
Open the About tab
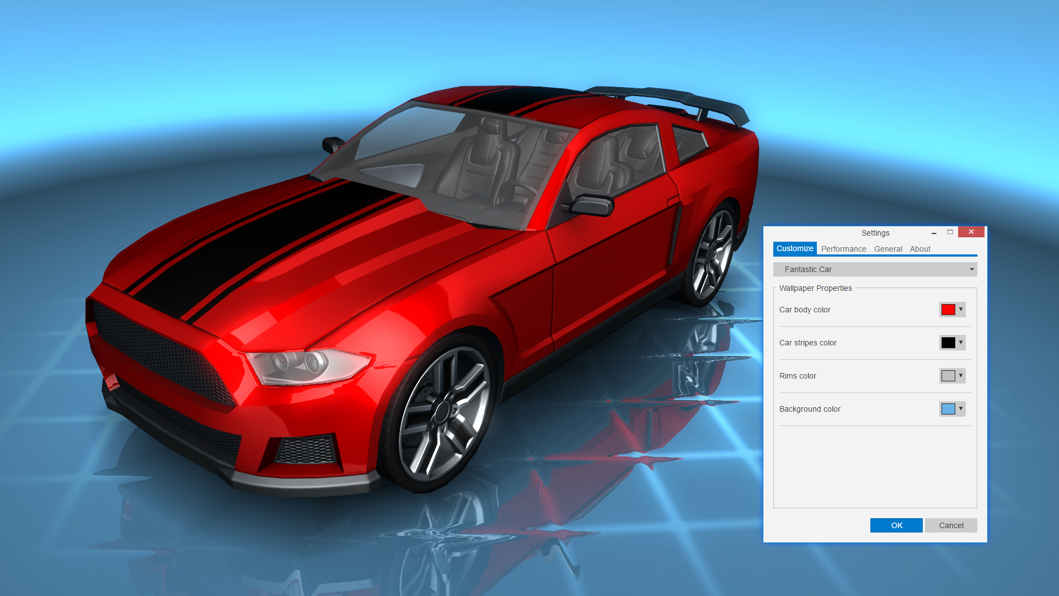tap(920, 249)
